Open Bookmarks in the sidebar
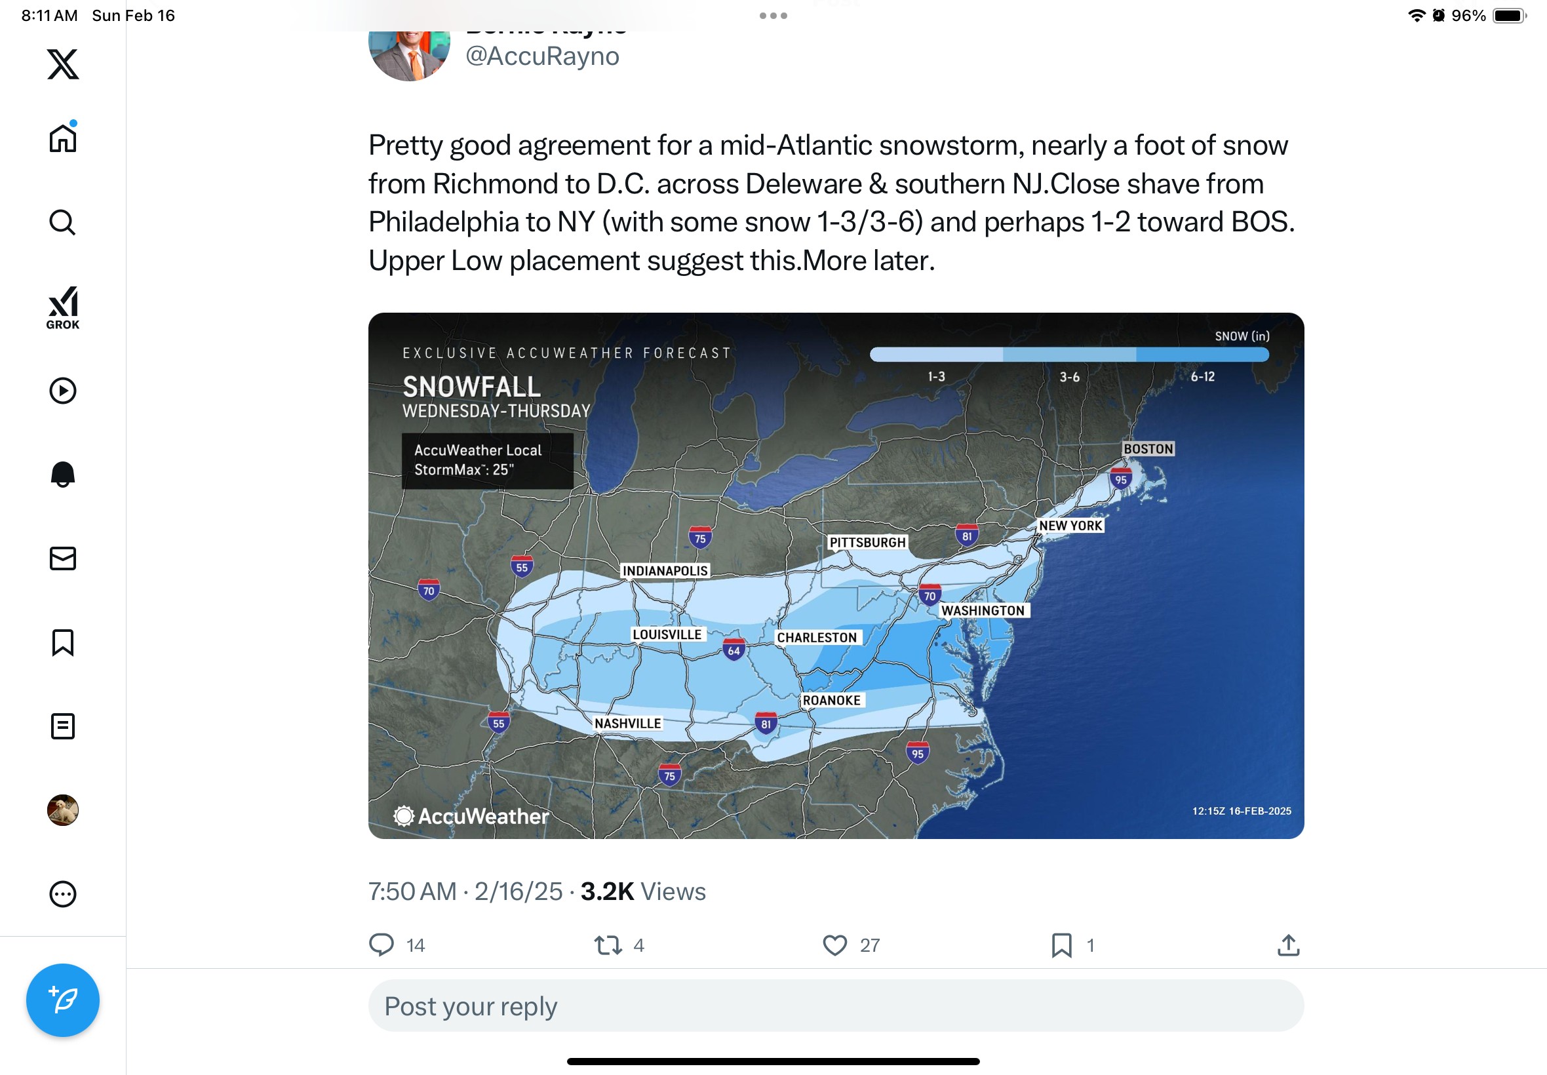Screen dimensions: 1547x1075 [63, 642]
